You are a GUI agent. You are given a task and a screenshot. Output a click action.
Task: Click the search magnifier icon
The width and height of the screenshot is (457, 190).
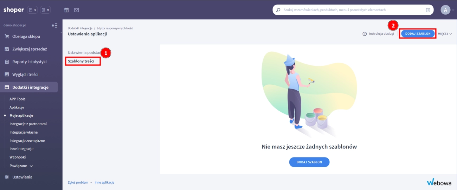(278, 10)
